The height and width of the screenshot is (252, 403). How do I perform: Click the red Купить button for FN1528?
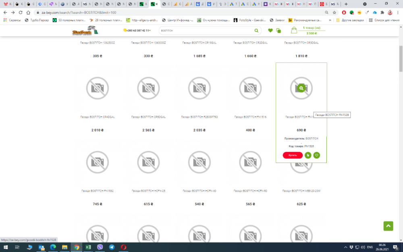click(293, 155)
